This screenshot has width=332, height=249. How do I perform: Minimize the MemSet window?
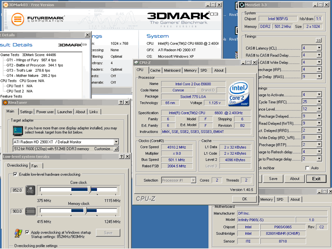point(315,5)
